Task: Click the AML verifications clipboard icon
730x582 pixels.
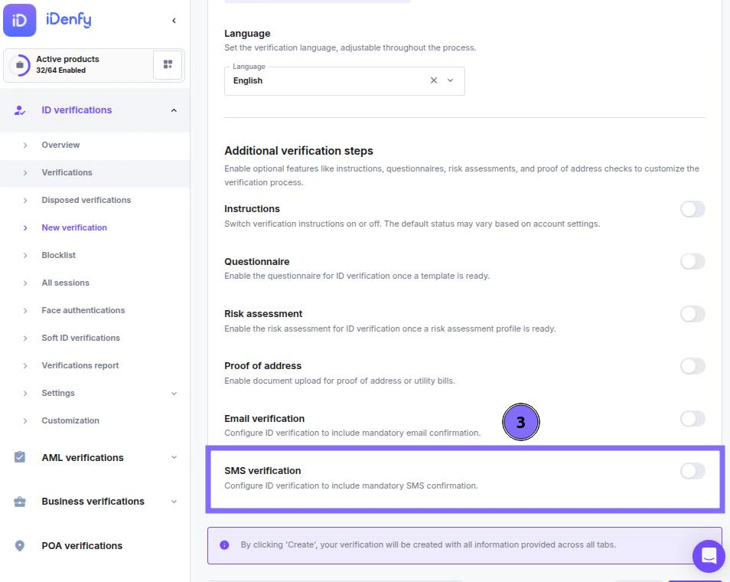Action: (20, 457)
